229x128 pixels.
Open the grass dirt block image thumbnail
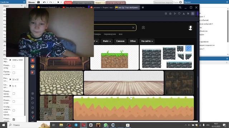tap(114, 57)
